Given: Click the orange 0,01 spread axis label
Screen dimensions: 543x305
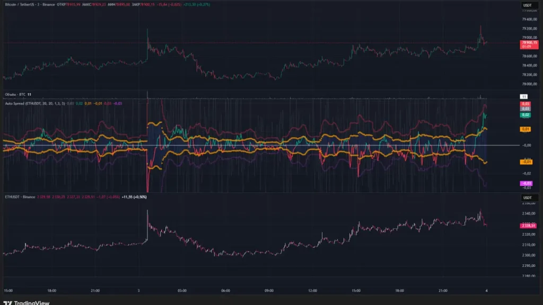Looking at the screenshot, I should point(526,129).
